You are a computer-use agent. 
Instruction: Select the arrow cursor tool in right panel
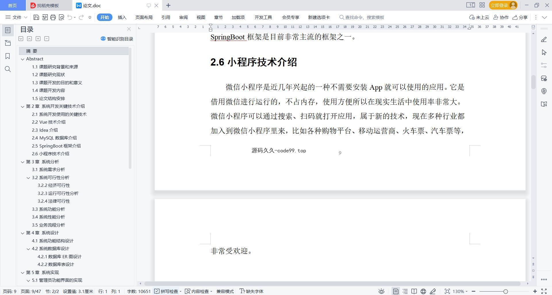[544, 52]
